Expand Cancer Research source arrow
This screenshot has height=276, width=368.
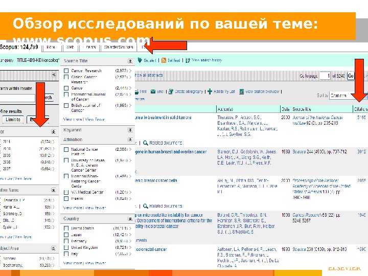(130, 71)
